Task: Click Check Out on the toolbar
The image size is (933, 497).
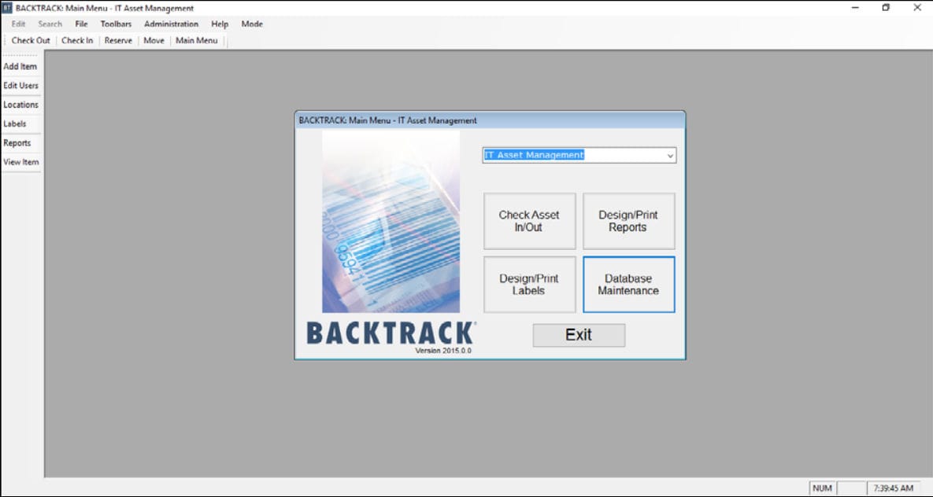Action: (30, 40)
